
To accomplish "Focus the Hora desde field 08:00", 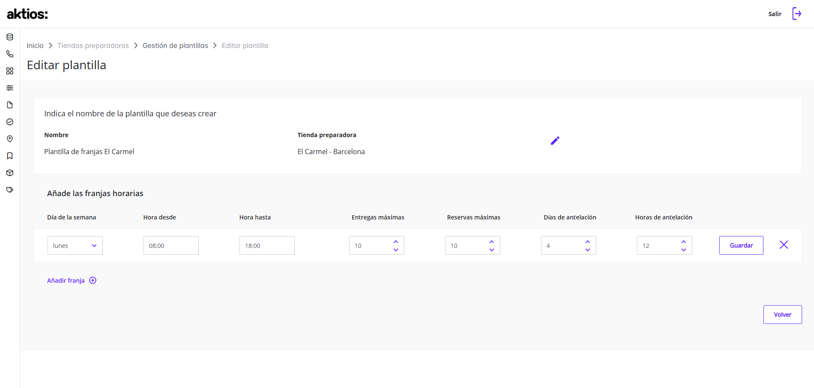I will pyautogui.click(x=171, y=245).
